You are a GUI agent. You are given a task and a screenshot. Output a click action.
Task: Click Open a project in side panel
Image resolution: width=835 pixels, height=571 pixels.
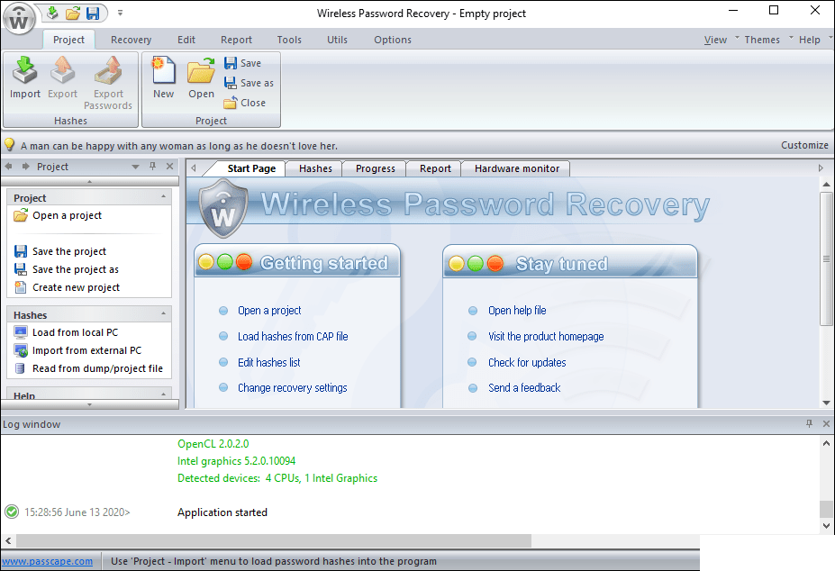[x=58, y=215]
